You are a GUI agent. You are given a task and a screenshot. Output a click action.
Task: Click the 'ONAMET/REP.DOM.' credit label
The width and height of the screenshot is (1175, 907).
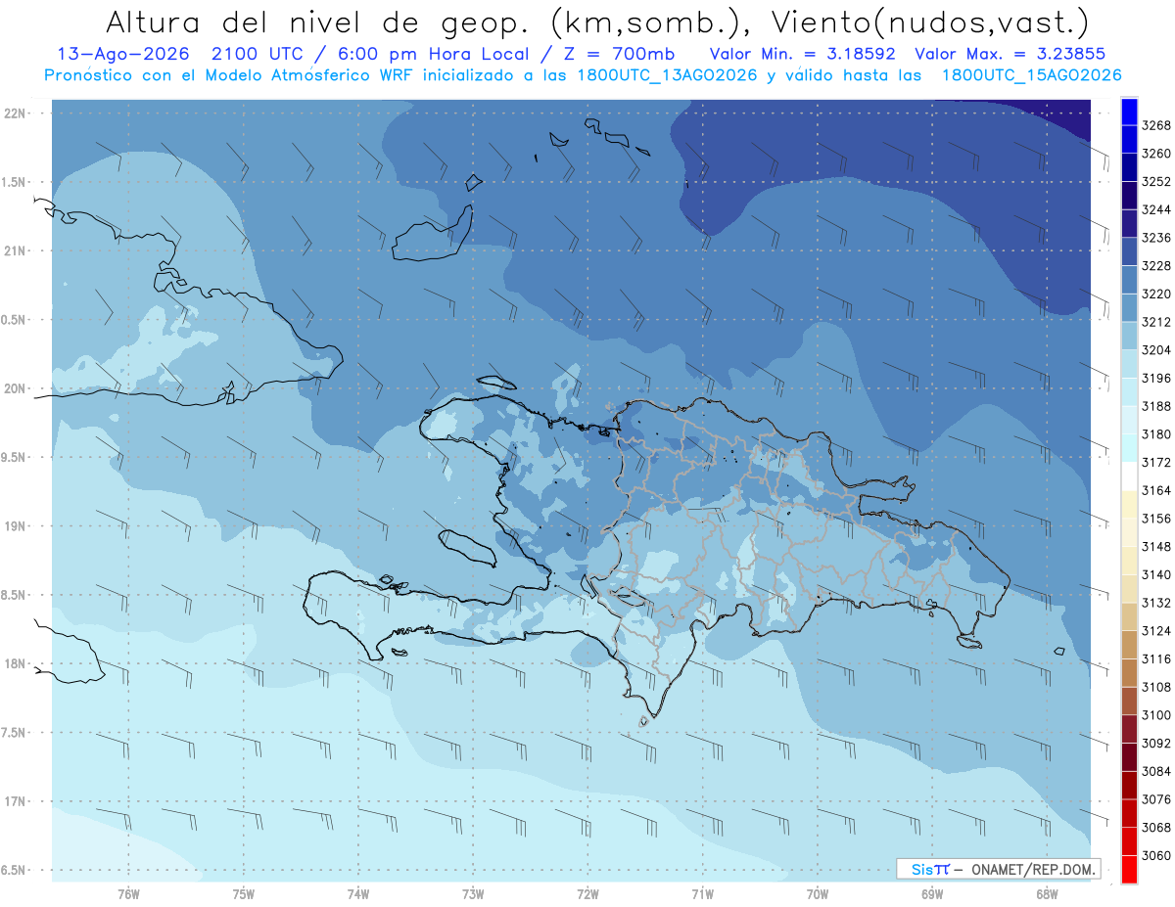click(x=1034, y=869)
